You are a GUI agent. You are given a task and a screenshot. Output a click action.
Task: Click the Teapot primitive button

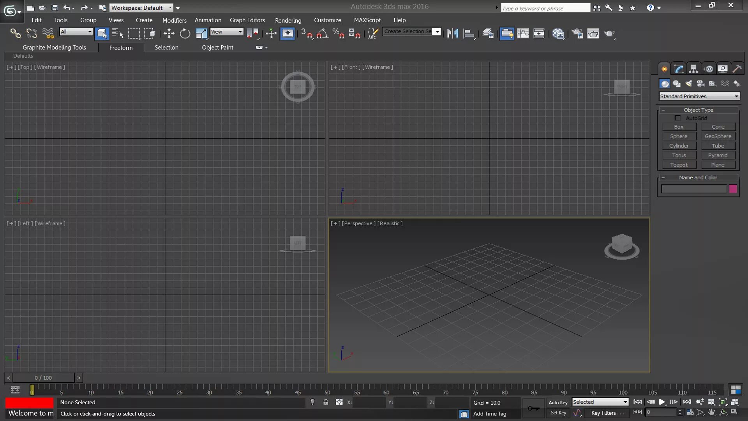tap(679, 165)
